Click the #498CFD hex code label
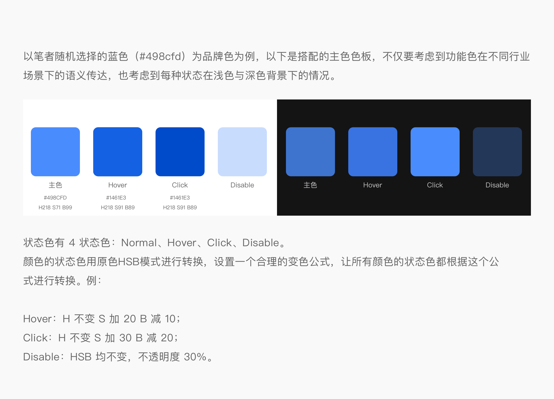This screenshot has width=554, height=399. 55,198
